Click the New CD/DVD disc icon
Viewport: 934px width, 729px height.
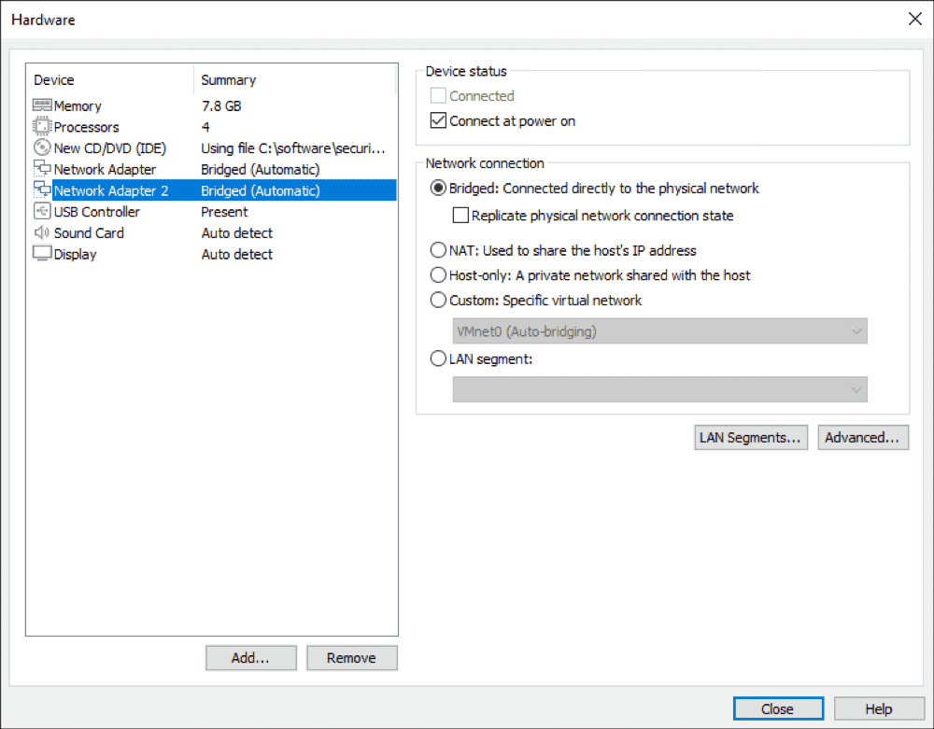(42, 147)
